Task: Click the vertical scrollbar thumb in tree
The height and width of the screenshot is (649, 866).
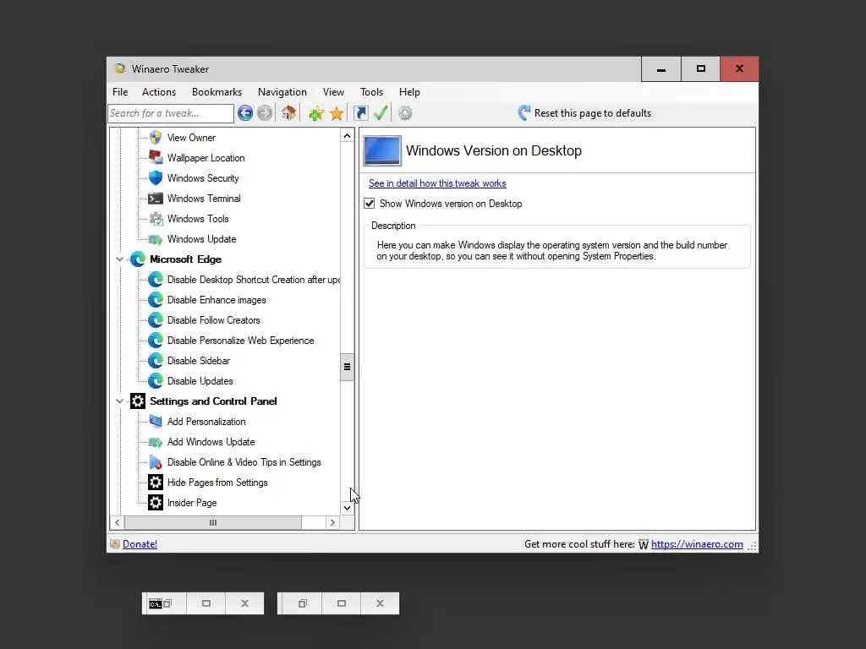Action: (x=347, y=367)
